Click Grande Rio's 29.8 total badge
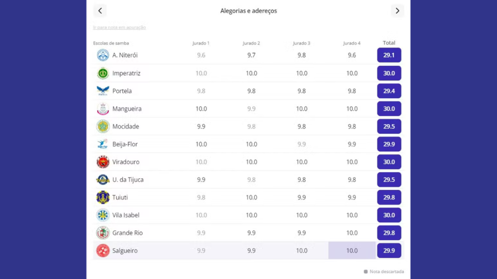The image size is (497, 279). (389, 233)
